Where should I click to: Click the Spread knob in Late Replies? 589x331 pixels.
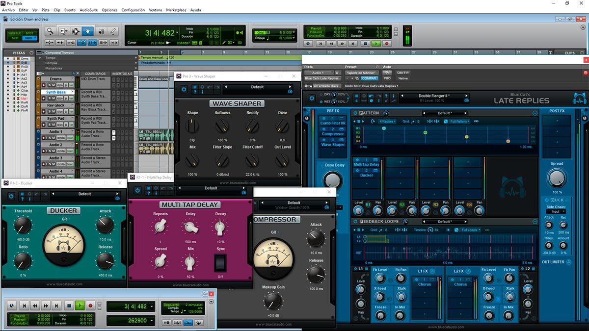tap(557, 178)
